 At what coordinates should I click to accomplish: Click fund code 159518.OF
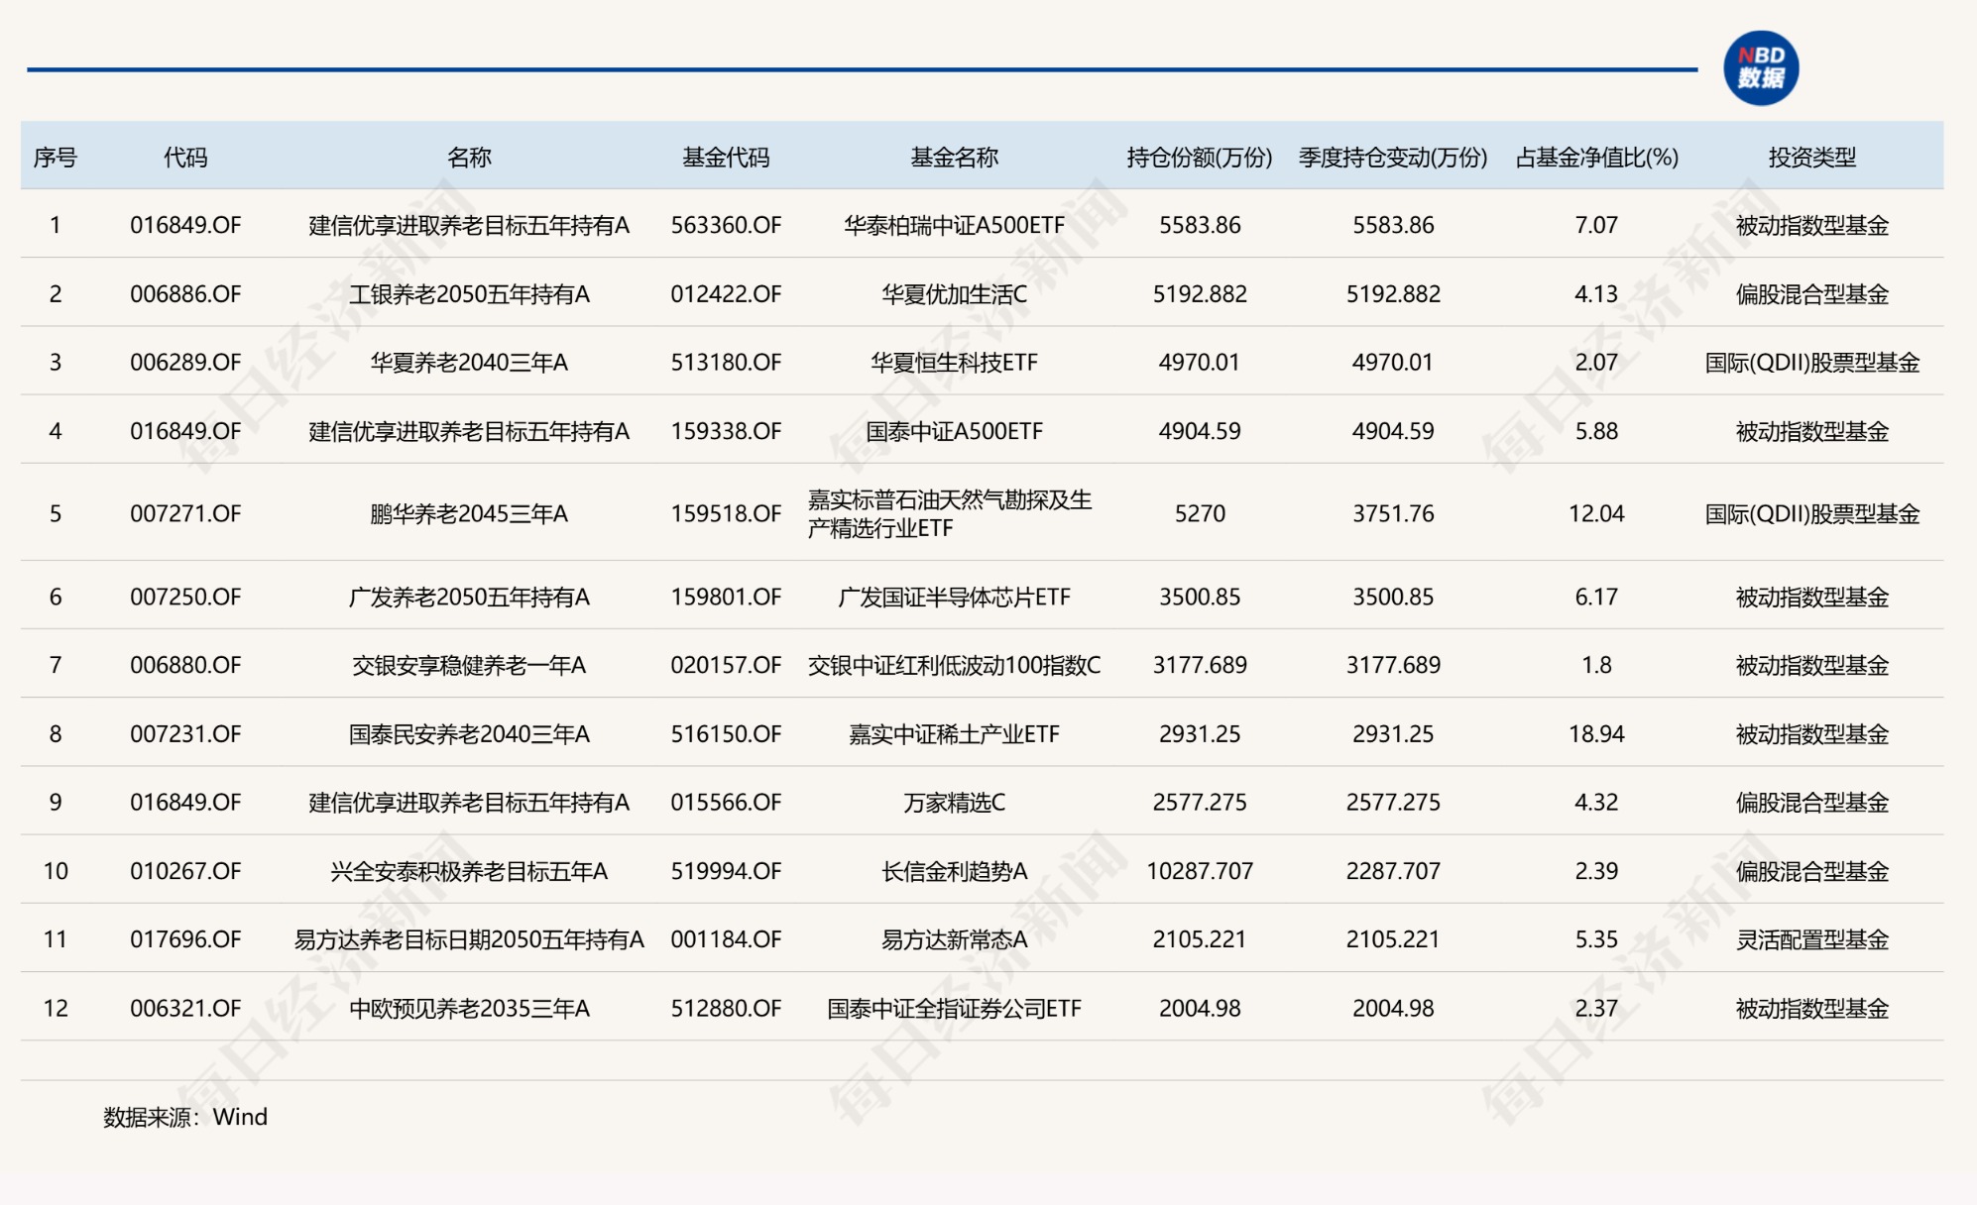[x=726, y=513]
